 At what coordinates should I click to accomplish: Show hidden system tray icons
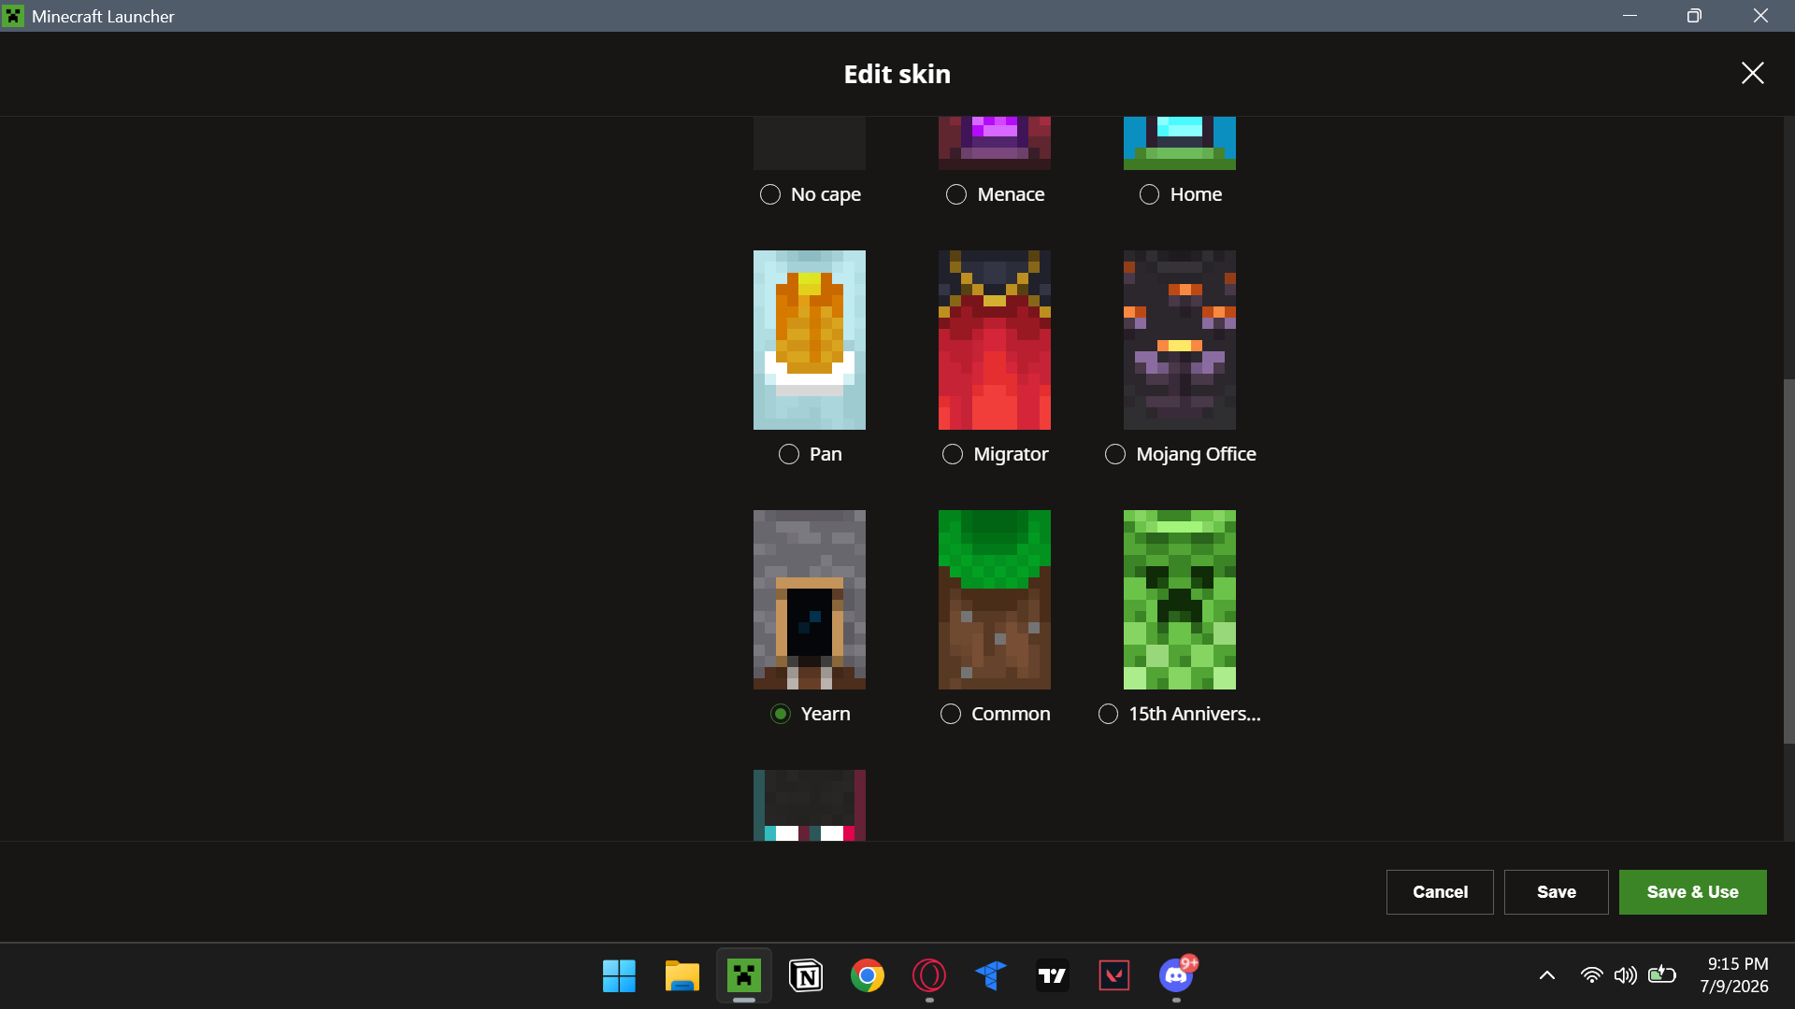(x=1547, y=975)
